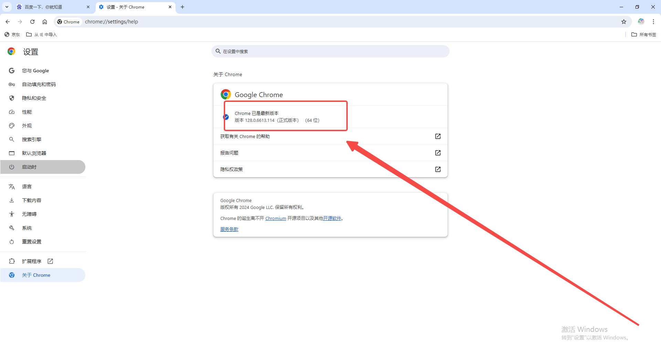Close the 设置 - 关于 Chrome tab
The width and height of the screenshot is (661, 358).
(170, 7)
